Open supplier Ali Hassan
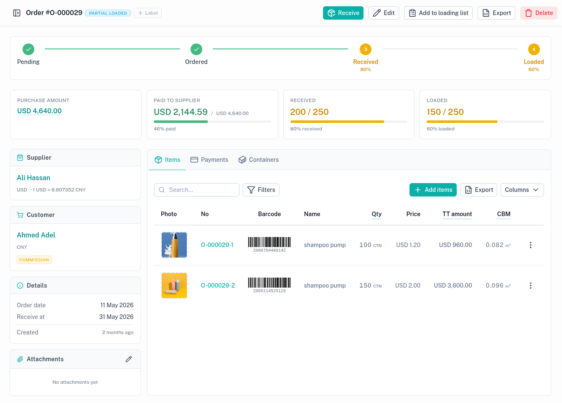Image resolution: width=562 pixels, height=403 pixels. click(33, 178)
